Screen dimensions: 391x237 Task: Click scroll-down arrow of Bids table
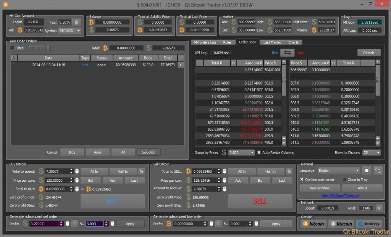point(284,143)
